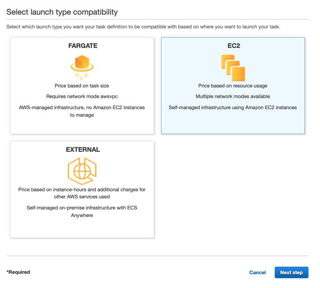
Task: Click the EC2 stacked instances icon
Action: point(233,67)
